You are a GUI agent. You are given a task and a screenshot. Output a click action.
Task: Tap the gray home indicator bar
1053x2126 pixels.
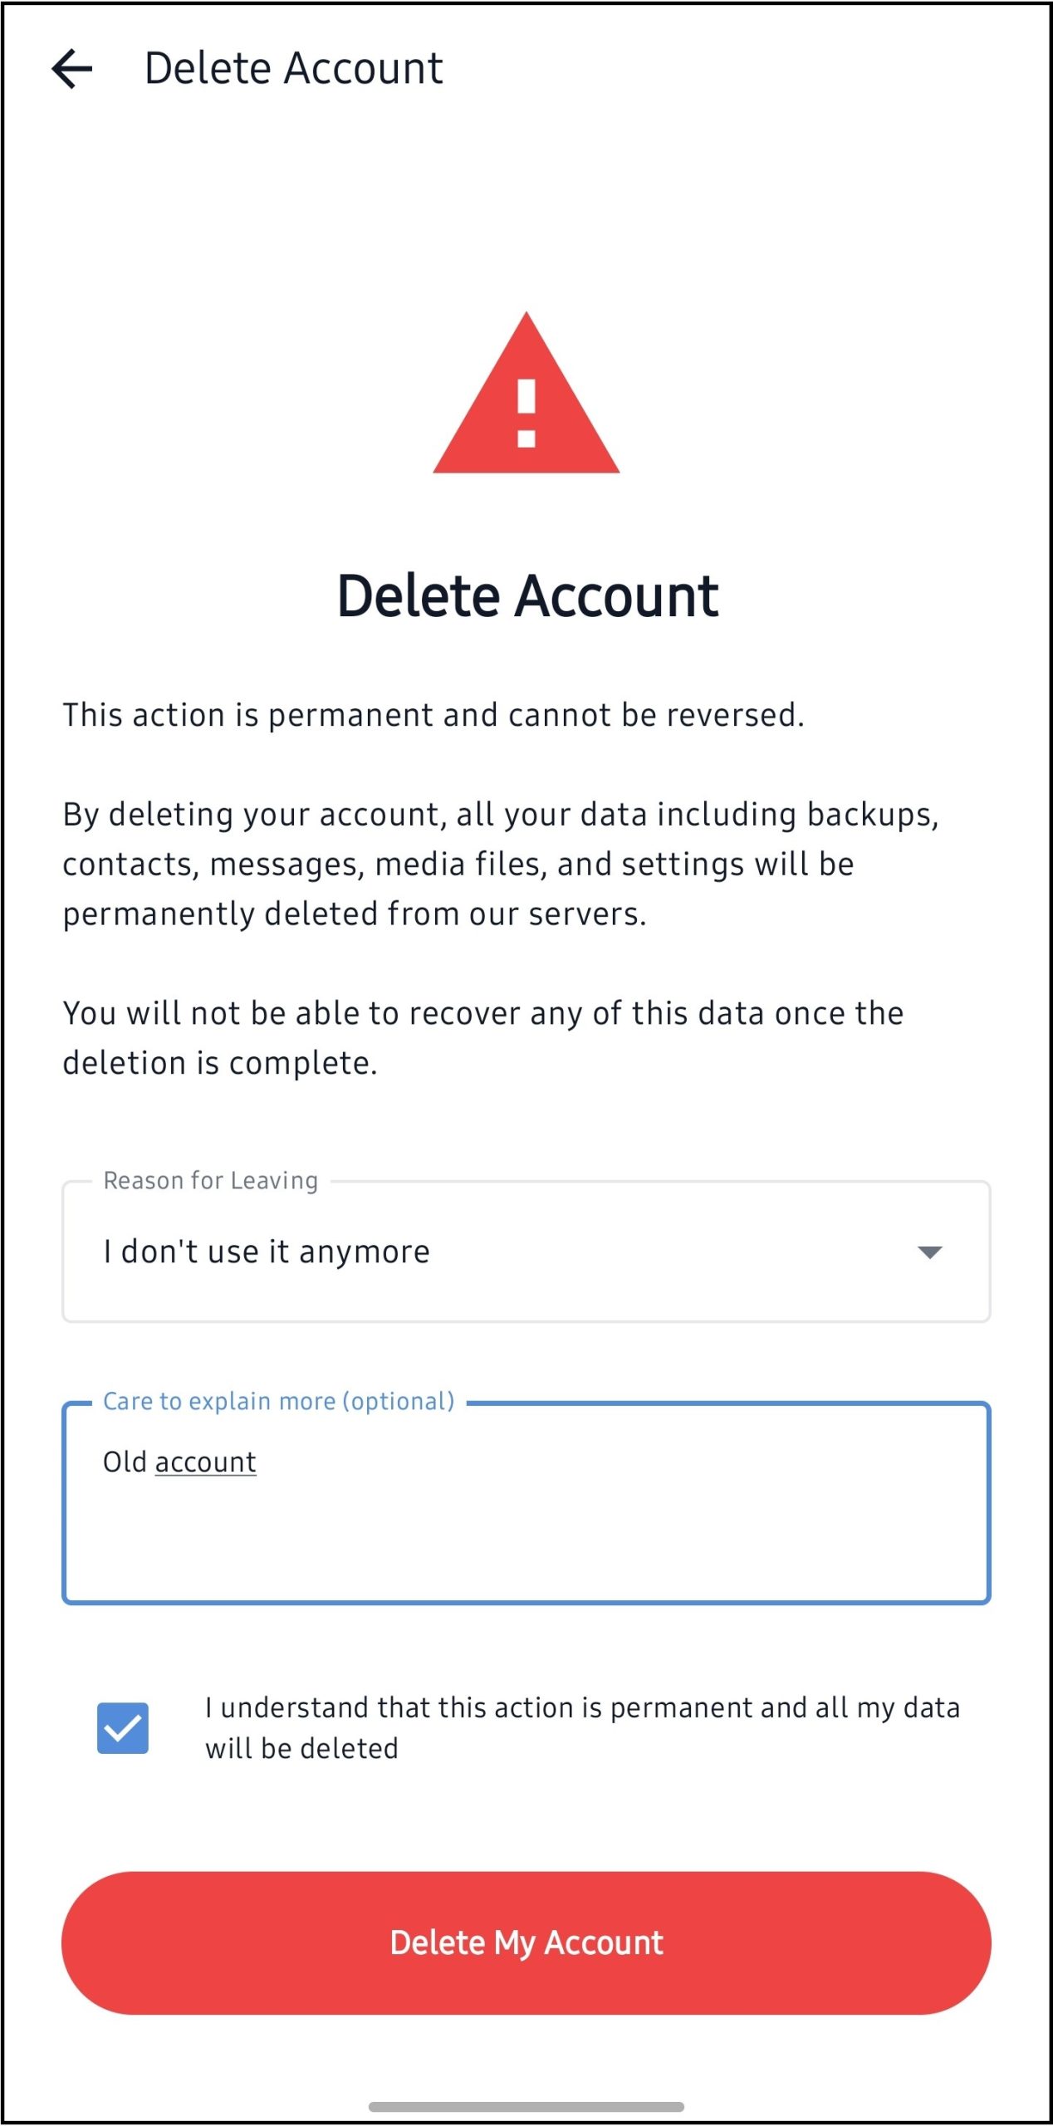[x=526, y=2106]
